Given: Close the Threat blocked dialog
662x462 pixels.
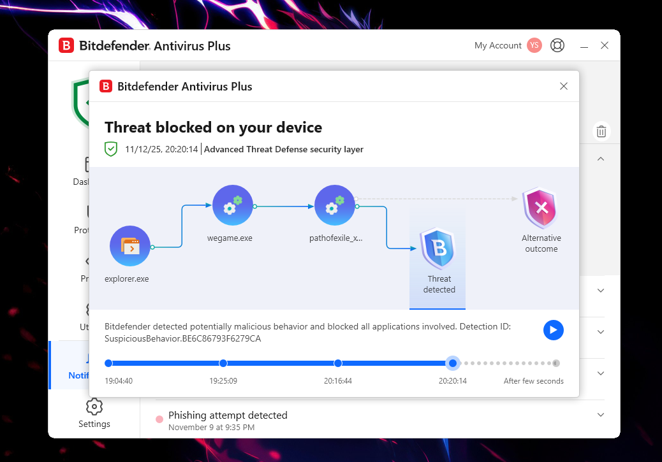Looking at the screenshot, I should (563, 86).
